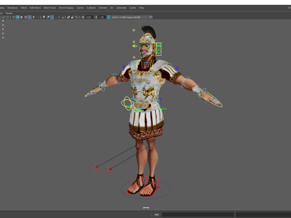
Task: Toggle the Safe Action overlay icon
Action: (x=4, y=17)
